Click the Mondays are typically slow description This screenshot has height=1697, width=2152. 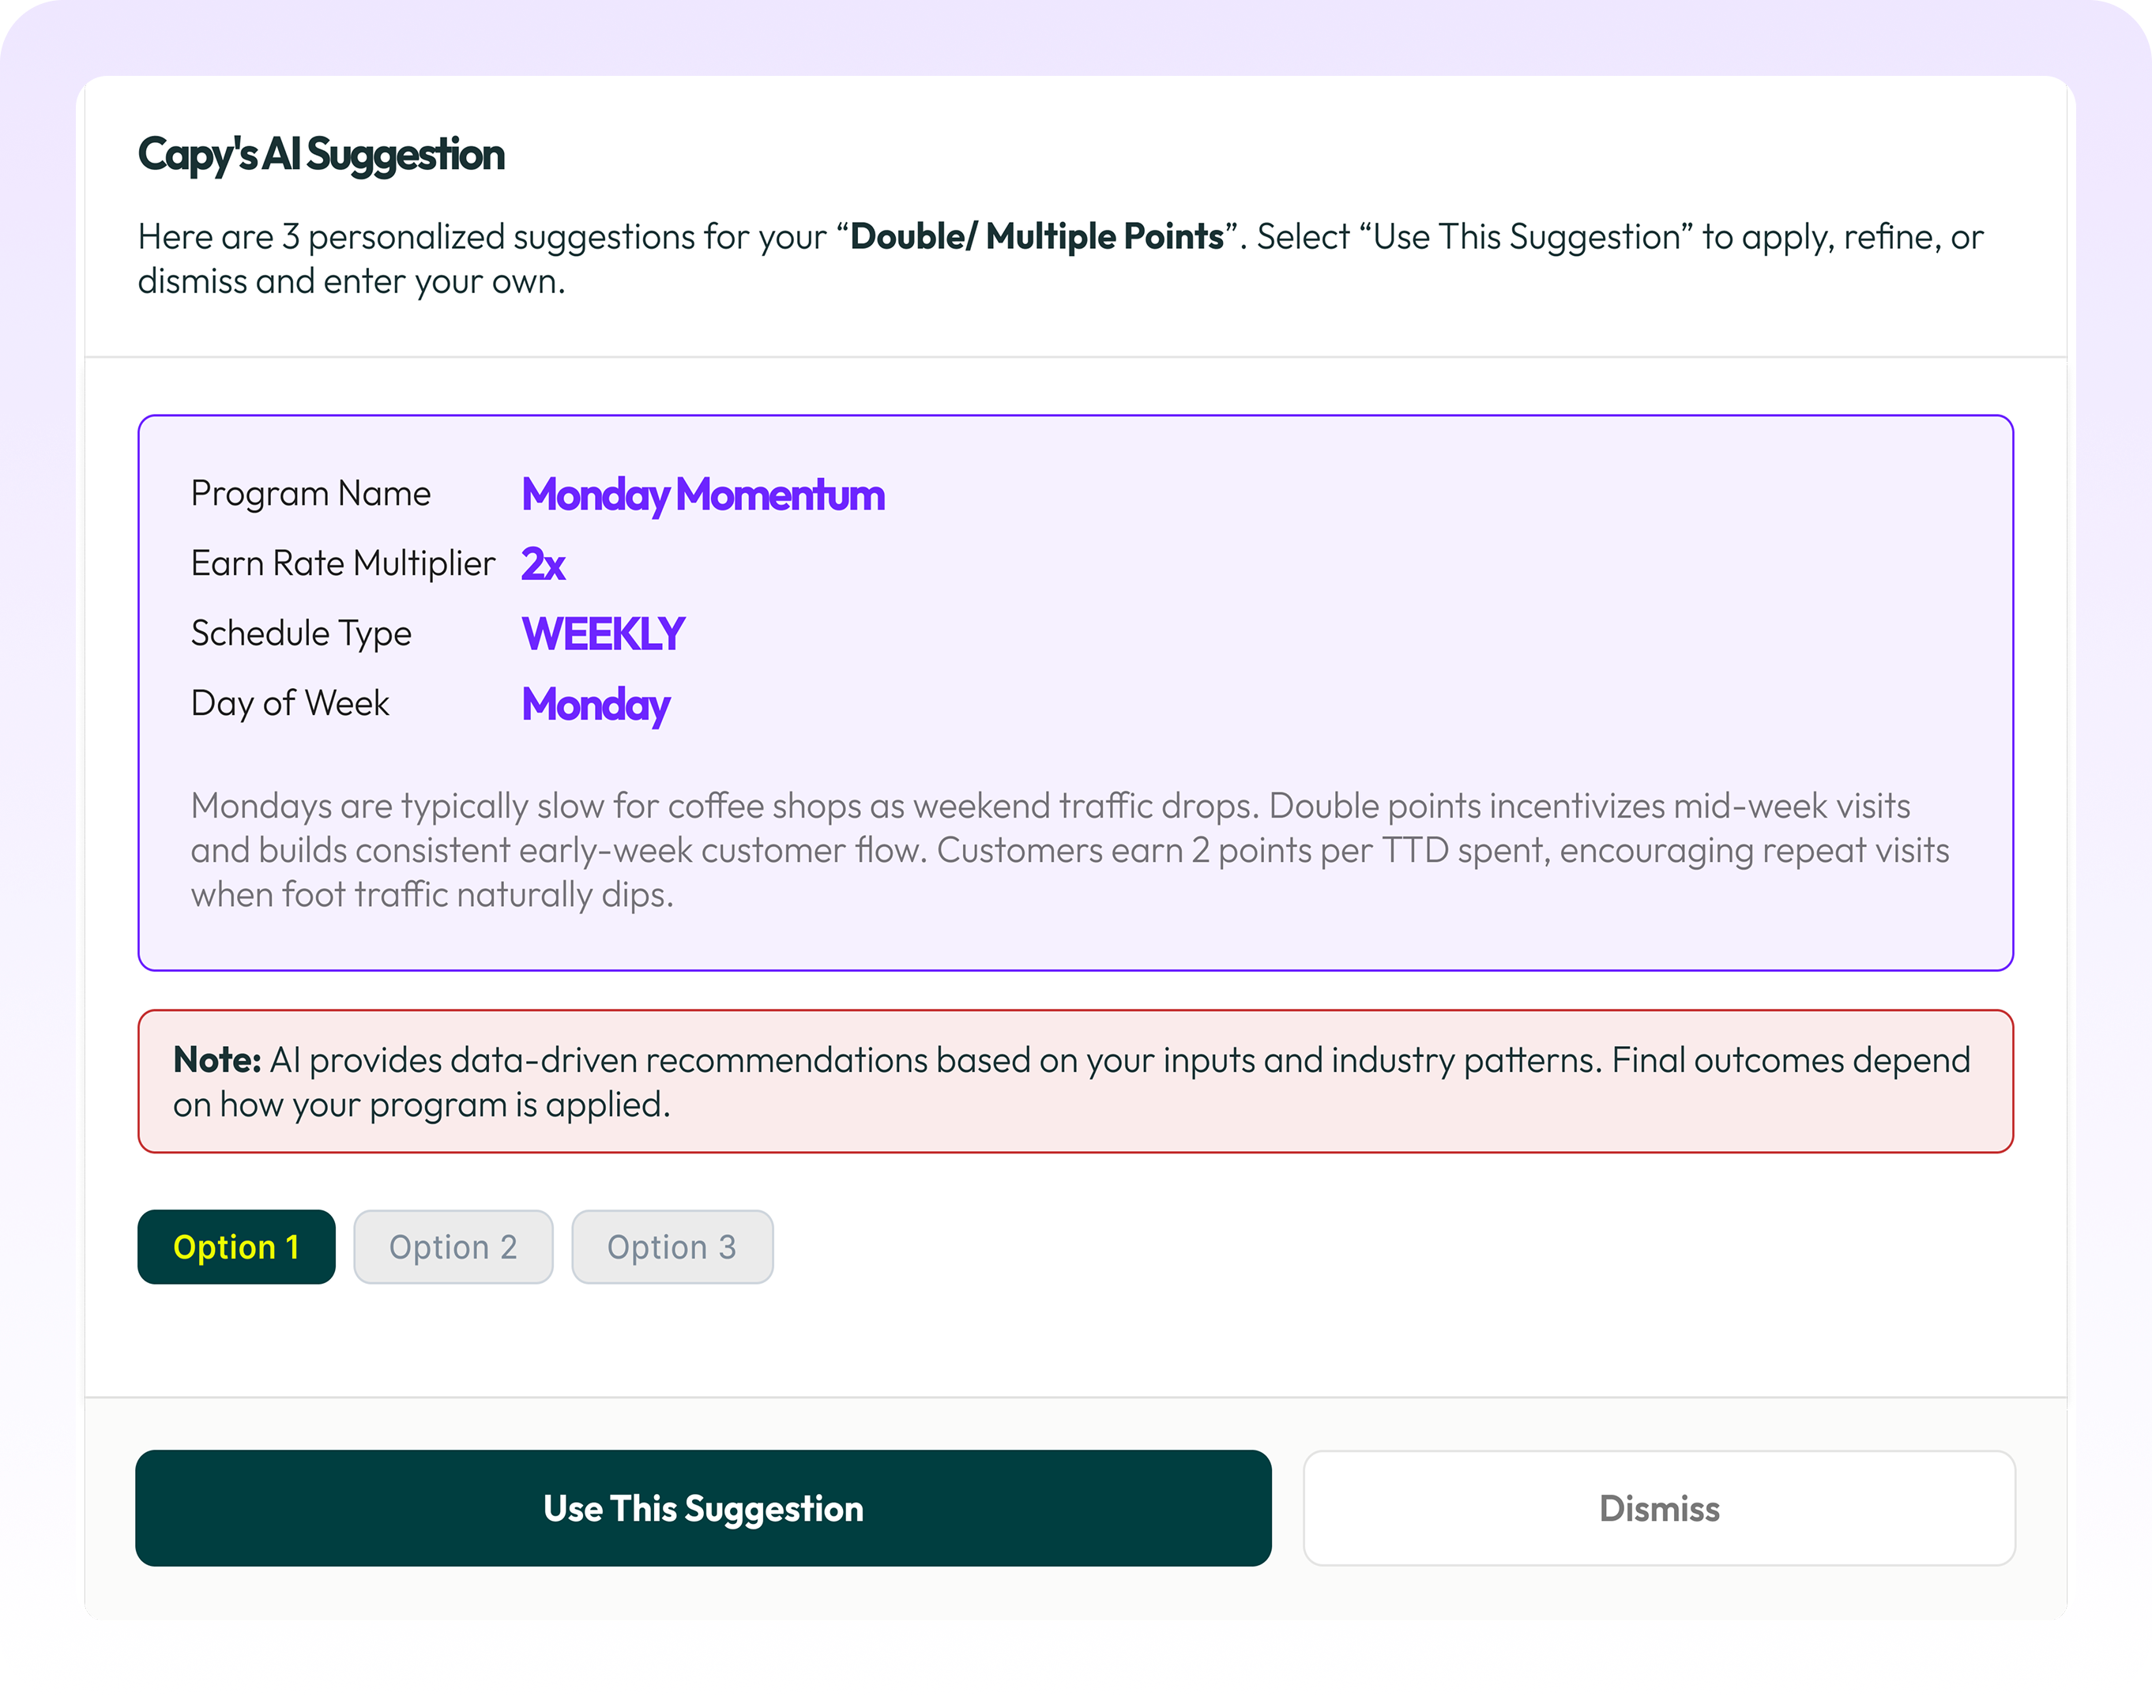pyautogui.click(x=1069, y=849)
